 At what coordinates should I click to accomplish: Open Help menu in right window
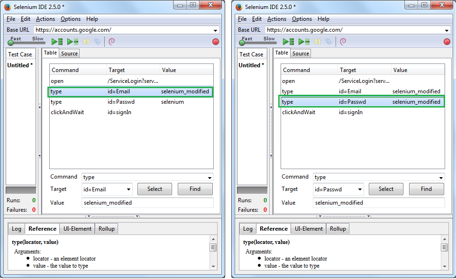(x=323, y=19)
